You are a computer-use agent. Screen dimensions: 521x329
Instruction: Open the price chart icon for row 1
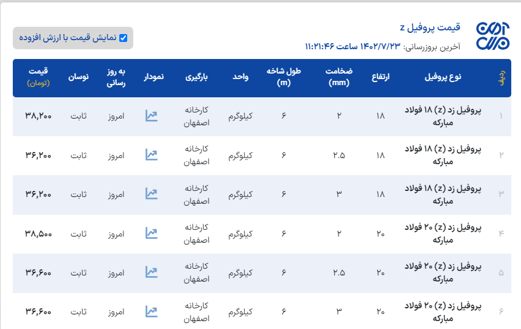click(152, 116)
